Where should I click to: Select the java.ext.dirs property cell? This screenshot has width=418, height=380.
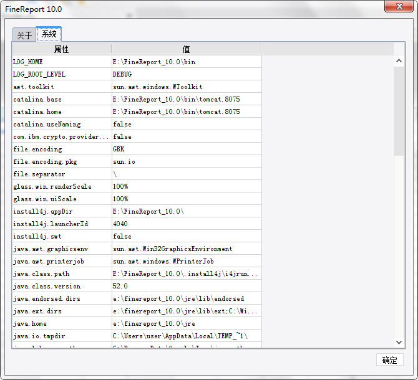click(62, 311)
